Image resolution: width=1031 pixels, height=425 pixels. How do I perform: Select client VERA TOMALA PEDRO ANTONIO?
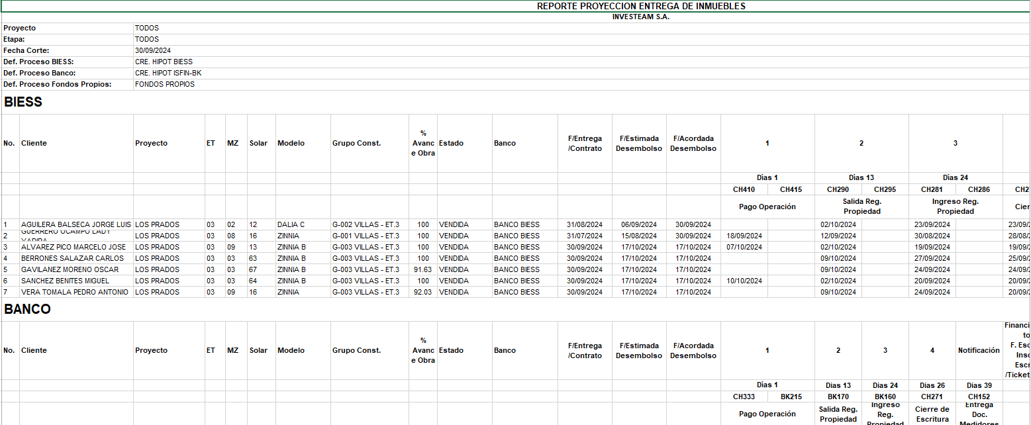coord(75,293)
